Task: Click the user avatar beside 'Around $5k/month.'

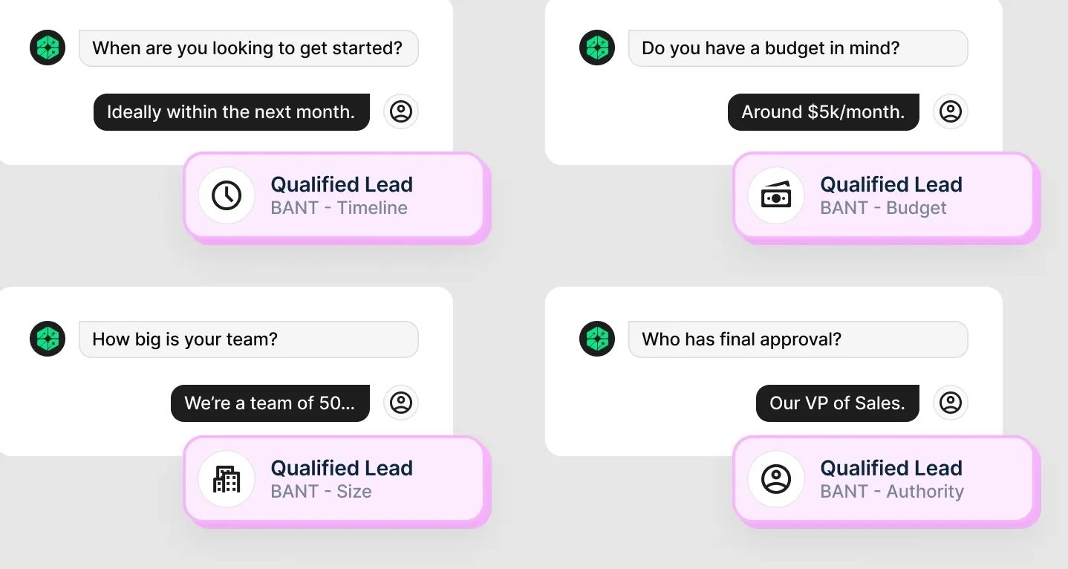Action: (951, 112)
